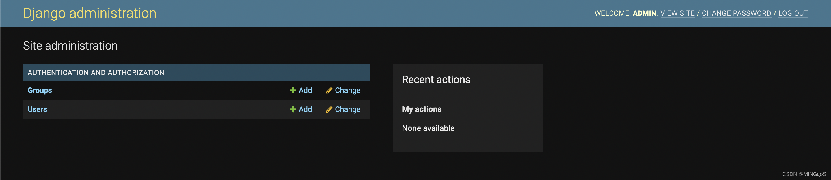The height and width of the screenshot is (180, 831).
Task: Open the View Site link
Action: point(677,13)
